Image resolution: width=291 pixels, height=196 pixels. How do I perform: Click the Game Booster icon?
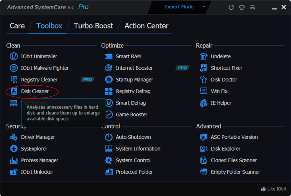click(109, 114)
